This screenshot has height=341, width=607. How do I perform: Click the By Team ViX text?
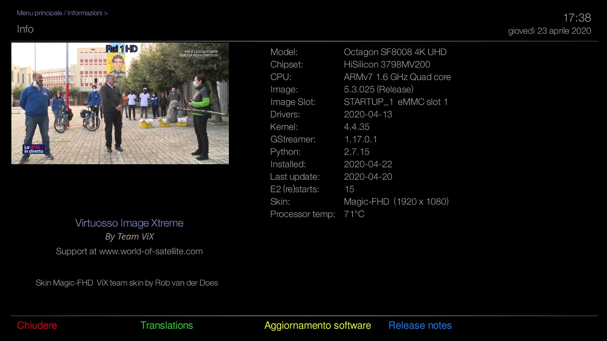(129, 236)
